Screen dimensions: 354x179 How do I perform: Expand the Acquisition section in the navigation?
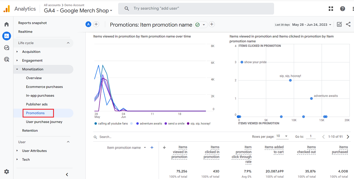tap(31, 52)
